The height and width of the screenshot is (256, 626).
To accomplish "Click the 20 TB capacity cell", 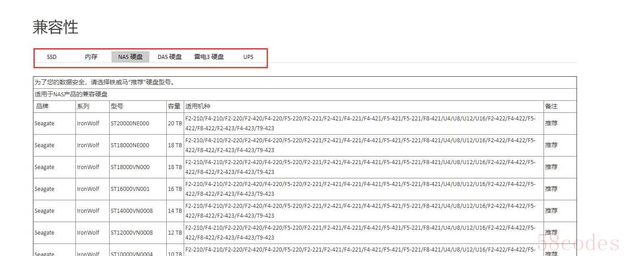I will (x=175, y=124).
